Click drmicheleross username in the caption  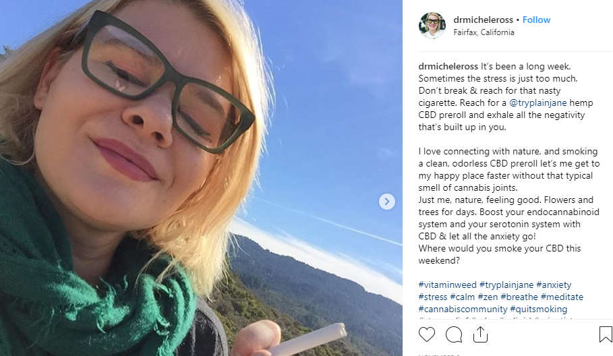pos(448,67)
